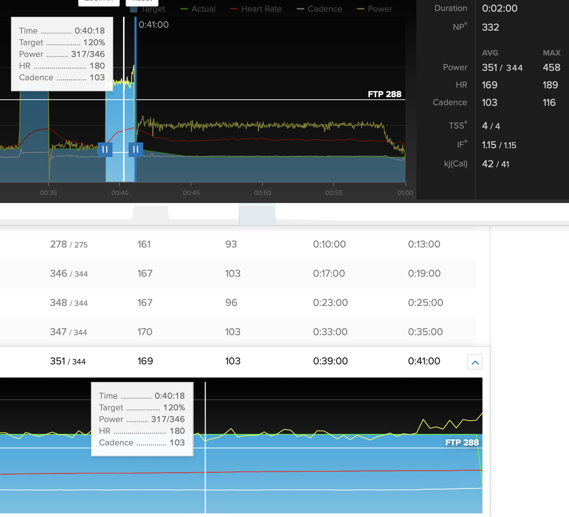The image size is (569, 517).
Task: Click the 00:35 time axis label
Action: tap(49, 193)
